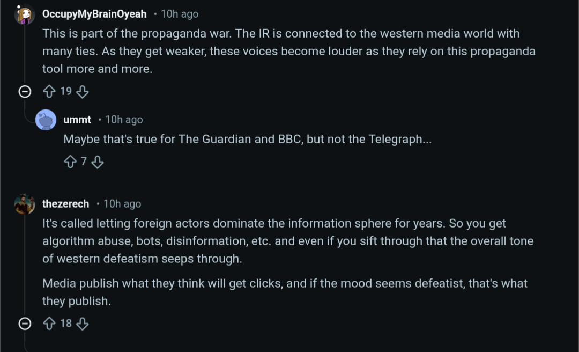This screenshot has width=579, height=352.
Task: Open permalink timestamp for ummt's reply
Action: (x=124, y=120)
